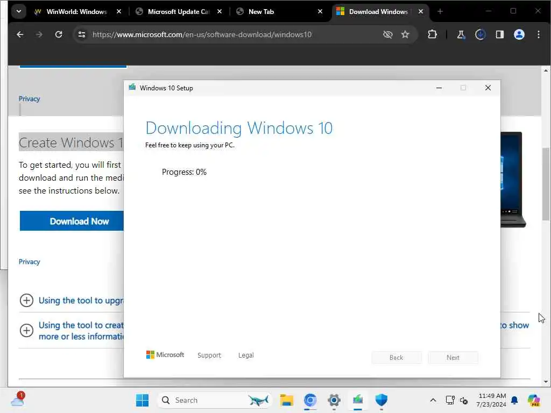Screen dimensions: 551x413
Task: Open the Chrome Labs flask icon
Action: (461, 34)
